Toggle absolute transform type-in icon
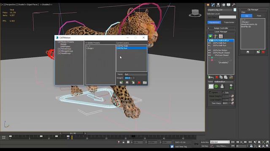The width and height of the screenshot is (270, 151). tap(128, 142)
